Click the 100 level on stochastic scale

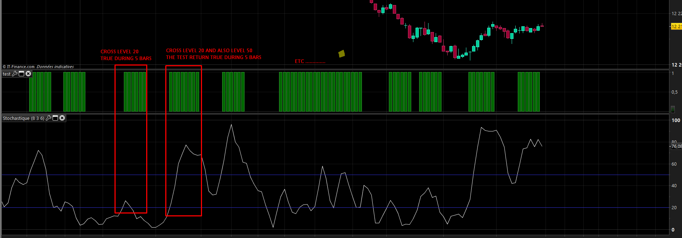coord(676,120)
